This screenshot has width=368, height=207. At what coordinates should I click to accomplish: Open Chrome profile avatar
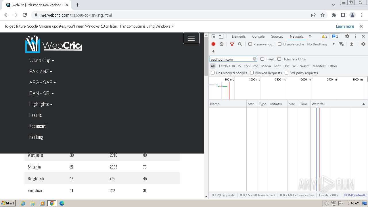click(x=352, y=15)
